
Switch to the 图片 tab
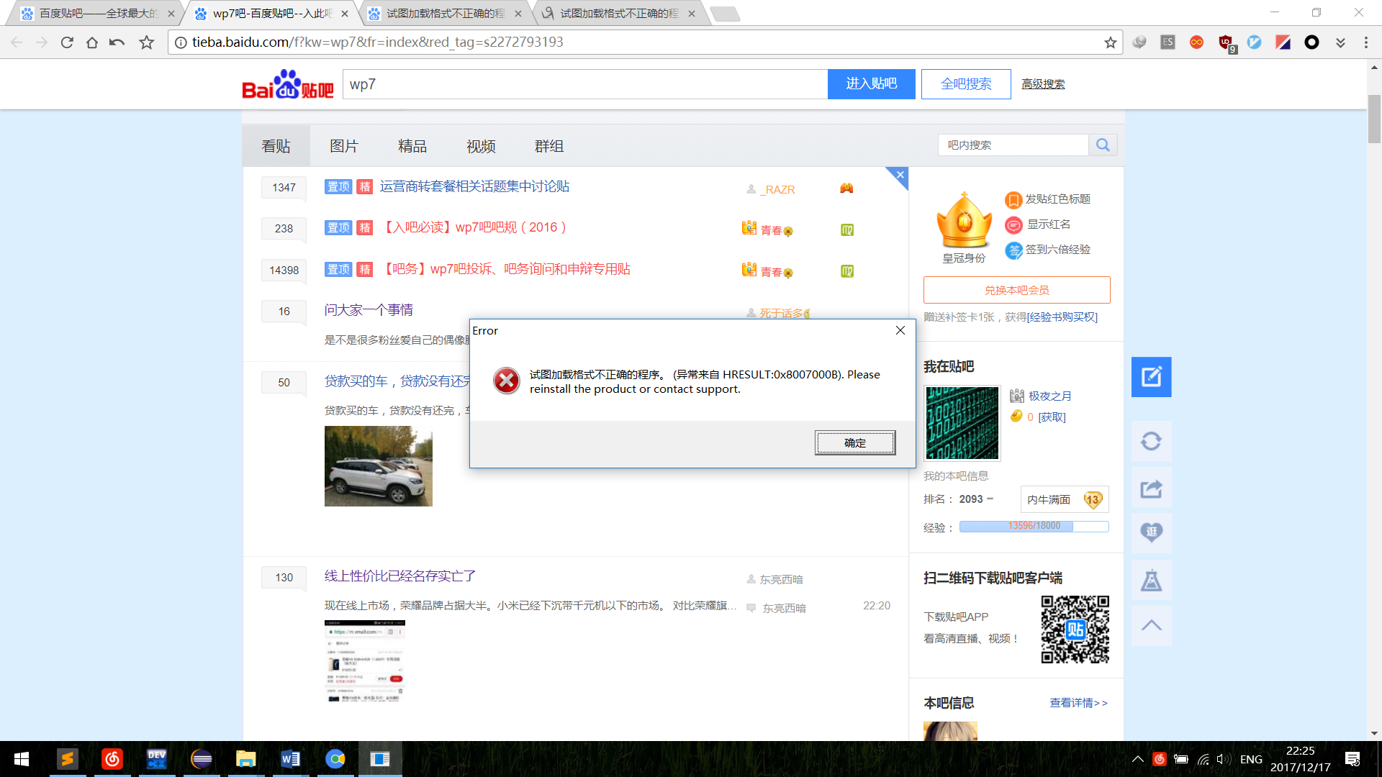pyautogui.click(x=344, y=146)
